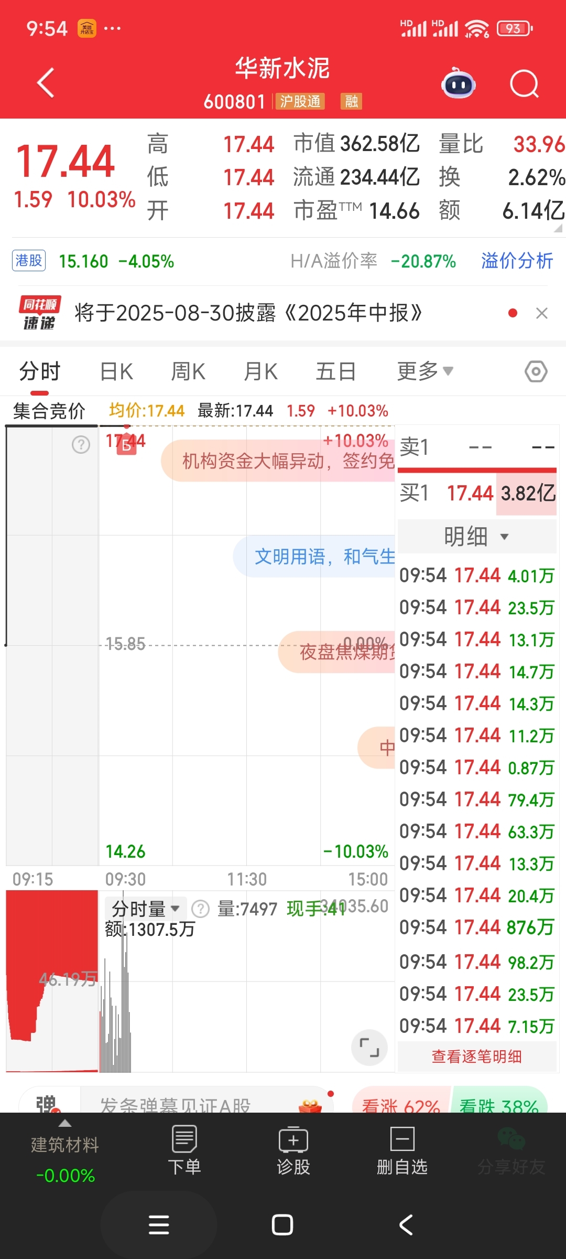Tap the main price 17.44
Screen dimensions: 566x1259
pos(66,162)
